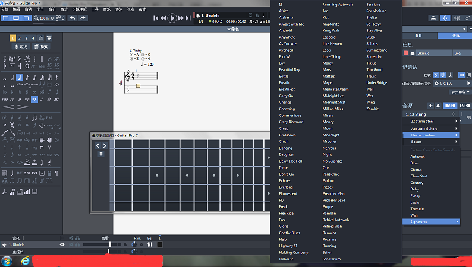Select the quarter note duration icon

[x=20, y=77]
